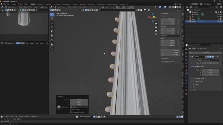Open the XYZ Euler rotation mode dropdown
The width and height of the screenshot is (223, 125).
[x=170, y=36]
